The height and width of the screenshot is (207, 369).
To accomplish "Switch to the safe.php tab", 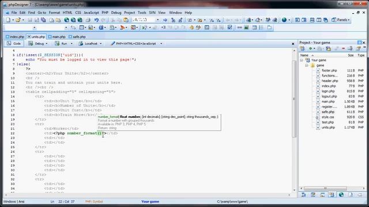I will tap(77, 37).
